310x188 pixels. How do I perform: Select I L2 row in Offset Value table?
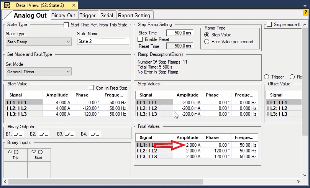(284, 108)
